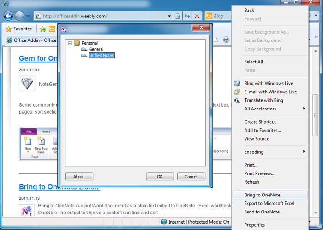Click the OneNote icon in dialog title bar
The width and height of the screenshot is (323, 230).
(64, 29)
